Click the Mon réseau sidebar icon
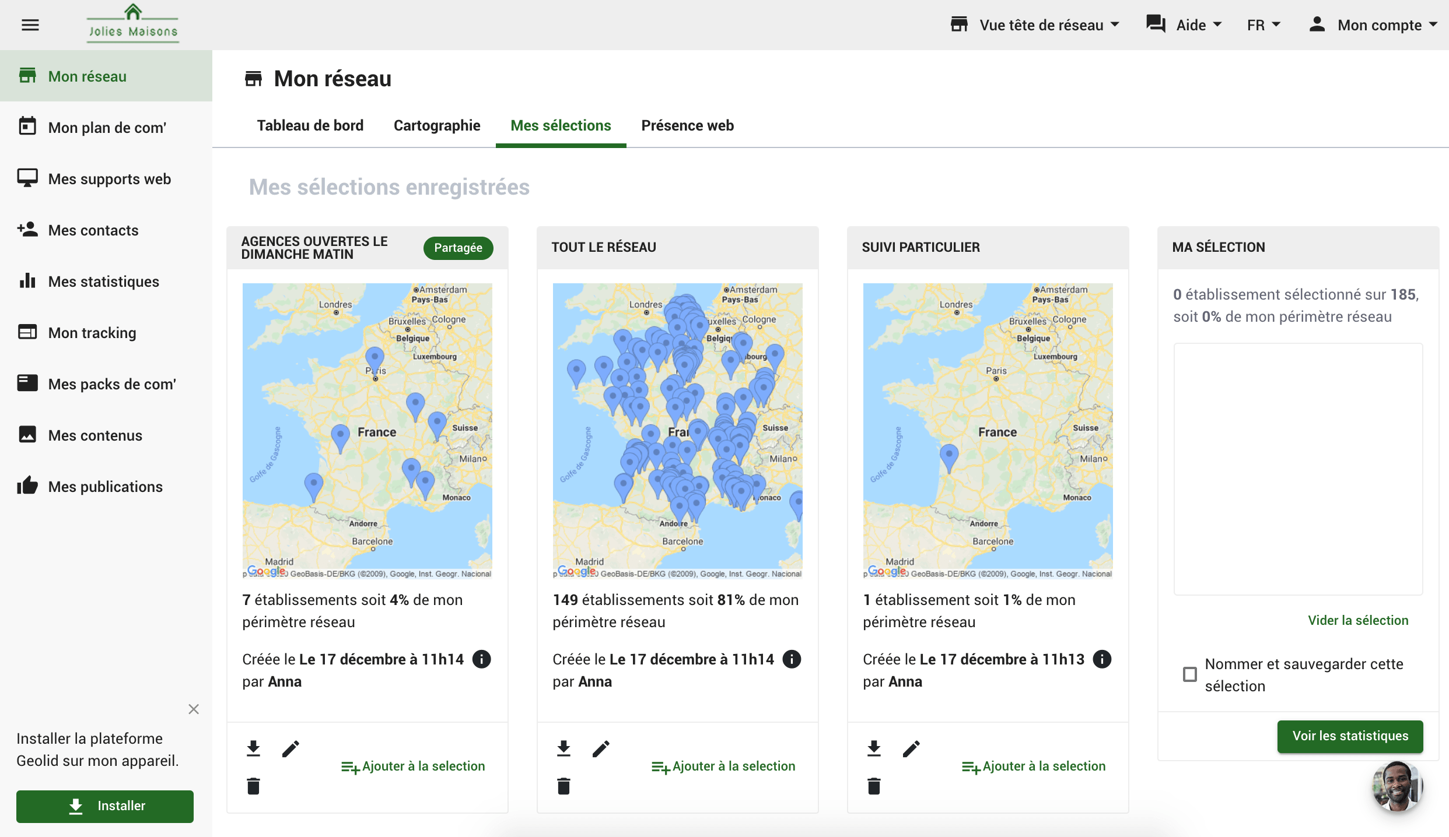Image resolution: width=1449 pixels, height=837 pixels. click(28, 76)
